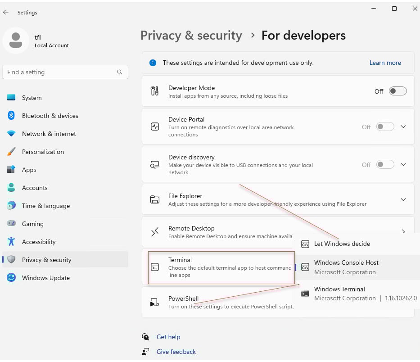Click the Windows Console Host icon
This screenshot has width=420, height=362.
click(305, 267)
